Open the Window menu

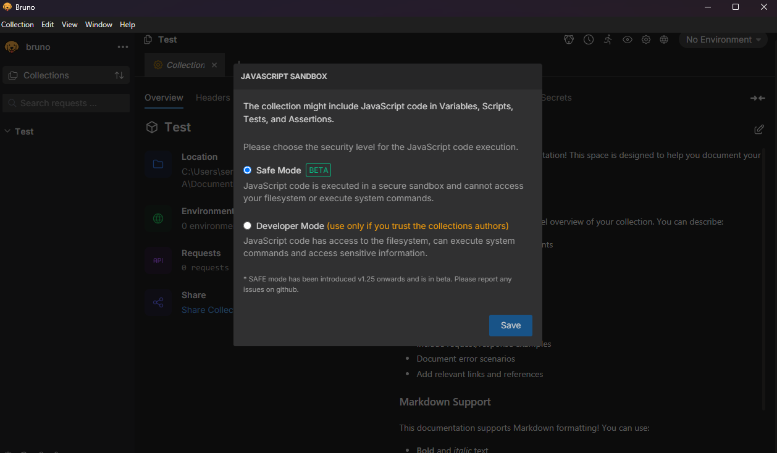(x=99, y=25)
